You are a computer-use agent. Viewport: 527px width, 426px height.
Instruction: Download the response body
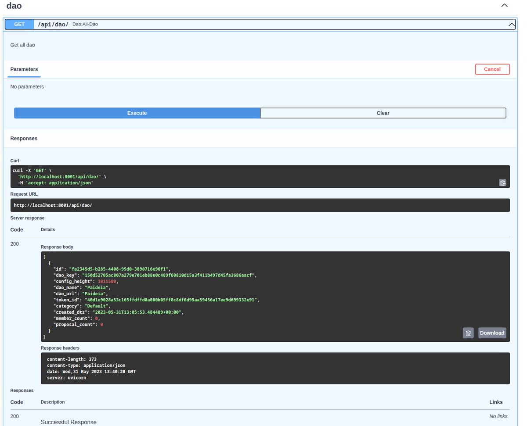pyautogui.click(x=492, y=333)
